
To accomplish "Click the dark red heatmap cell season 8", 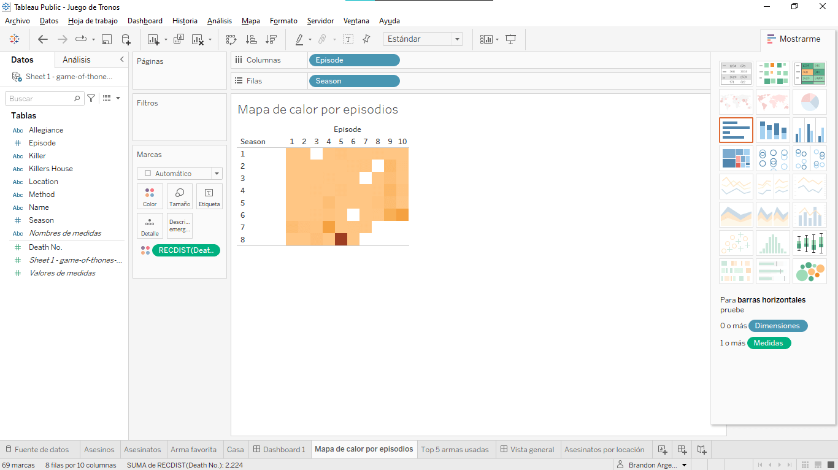I will click(341, 239).
